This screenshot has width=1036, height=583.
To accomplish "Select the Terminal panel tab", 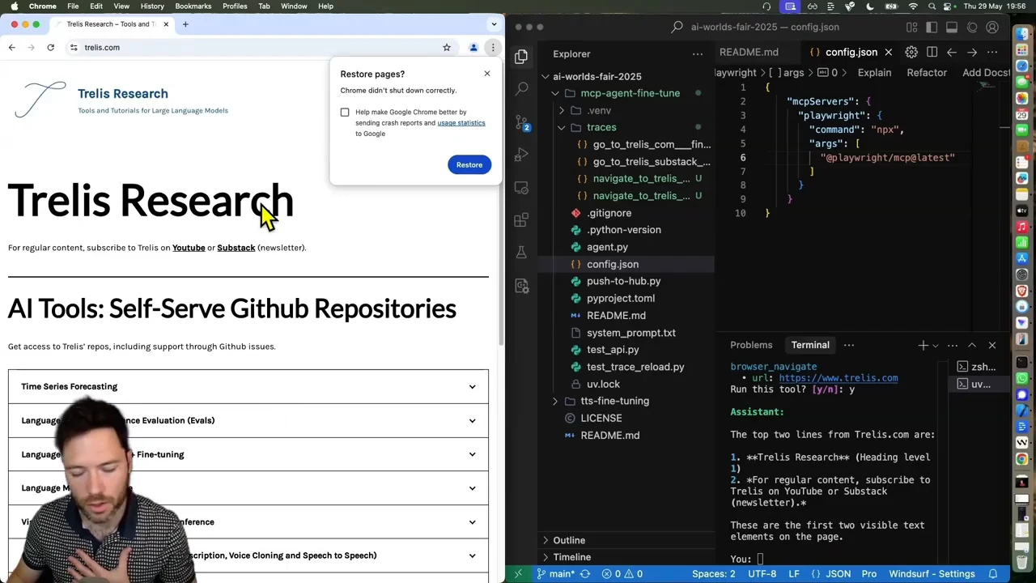I will click(810, 346).
